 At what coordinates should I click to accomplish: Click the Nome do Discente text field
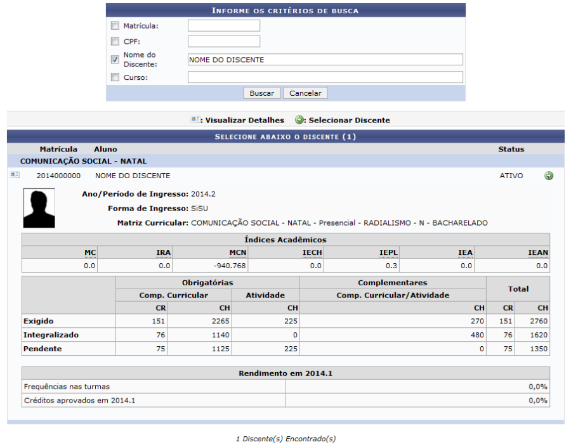tap(325, 60)
